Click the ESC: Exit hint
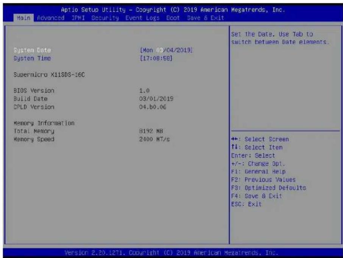 [246, 204]
